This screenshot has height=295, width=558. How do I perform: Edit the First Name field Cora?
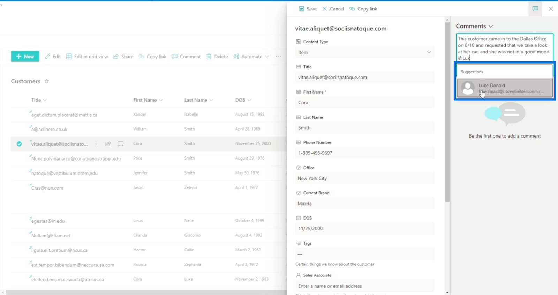(365, 103)
